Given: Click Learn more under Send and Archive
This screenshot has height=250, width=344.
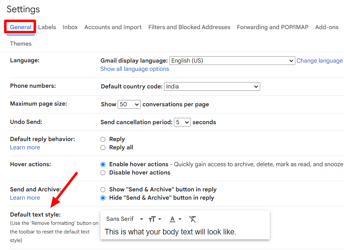Looking at the screenshot, I should 25,198.
